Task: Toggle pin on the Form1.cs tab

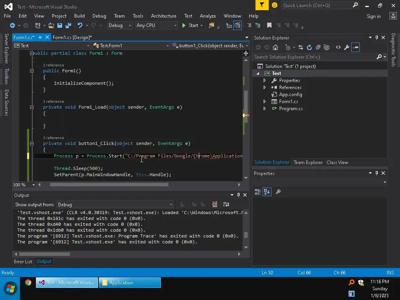Action: [40, 37]
